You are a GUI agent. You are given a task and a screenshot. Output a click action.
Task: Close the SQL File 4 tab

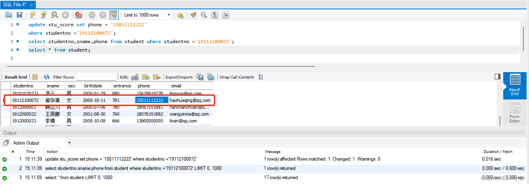coord(31,5)
